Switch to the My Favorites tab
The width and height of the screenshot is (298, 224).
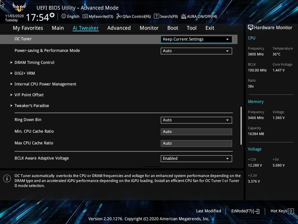tap(28, 28)
